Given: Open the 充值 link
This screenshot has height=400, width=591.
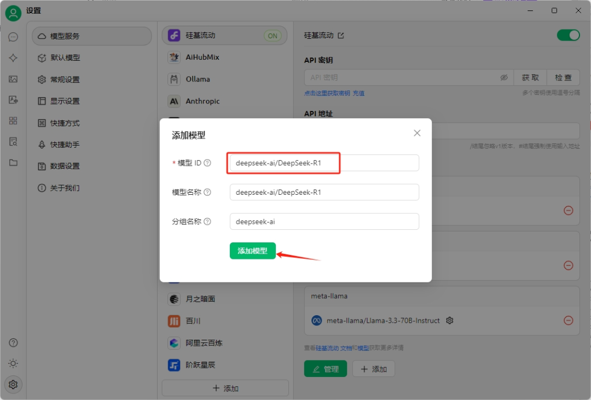Looking at the screenshot, I should tap(358, 93).
